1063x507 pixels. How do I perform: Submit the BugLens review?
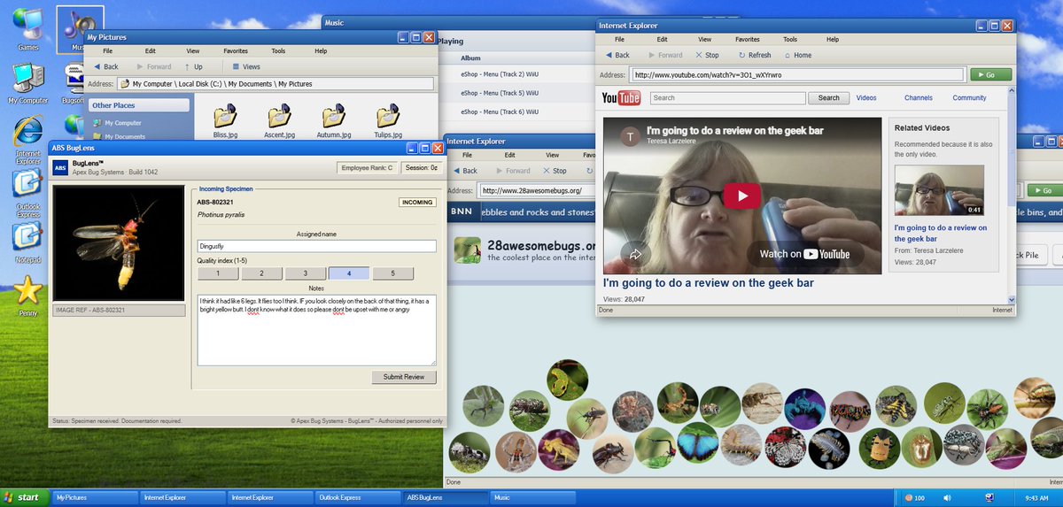click(x=404, y=377)
